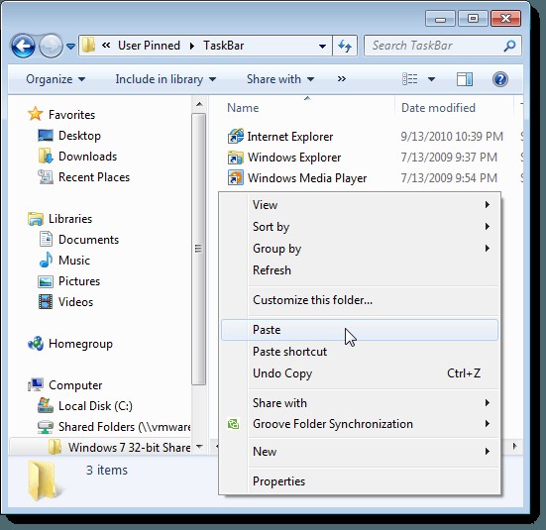Open Share with toolbar dropdown
The height and width of the screenshot is (530, 546).
pyautogui.click(x=280, y=79)
